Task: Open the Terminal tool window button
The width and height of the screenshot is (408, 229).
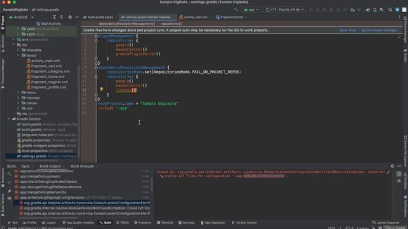Action: click(165, 223)
